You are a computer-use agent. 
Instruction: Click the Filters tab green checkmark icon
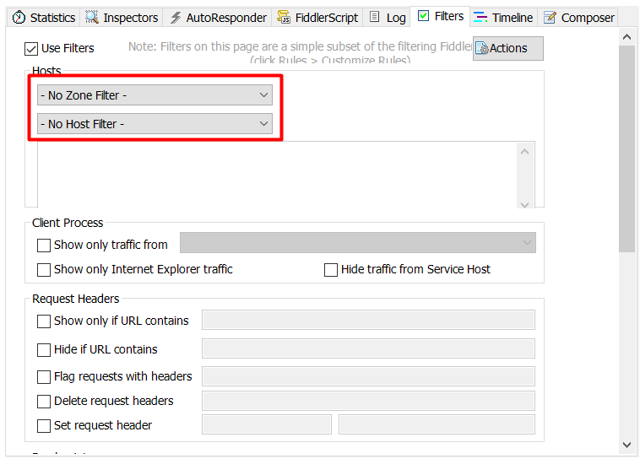point(423,16)
